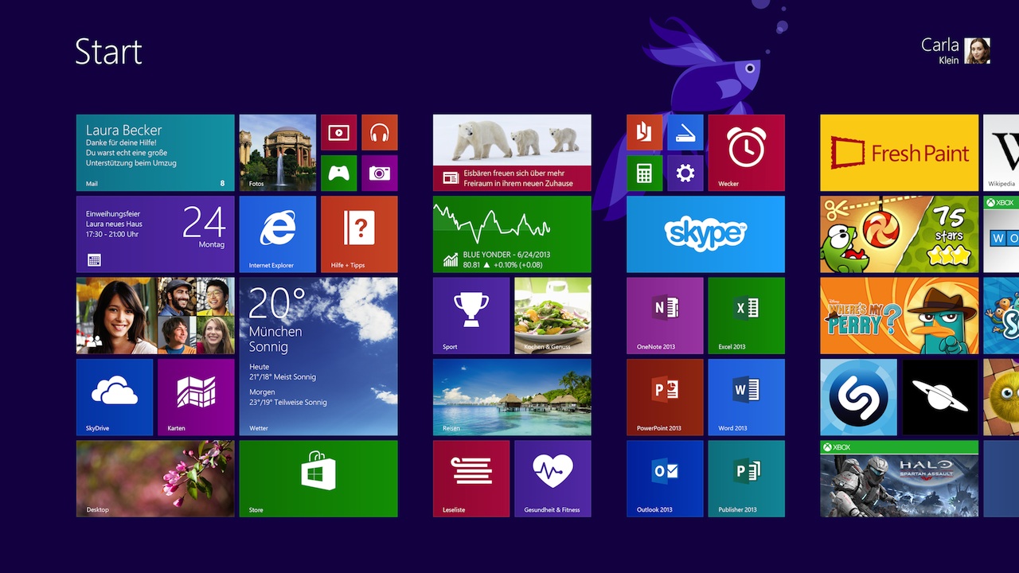Launch the Where's My Perry? game tile

[900, 316]
